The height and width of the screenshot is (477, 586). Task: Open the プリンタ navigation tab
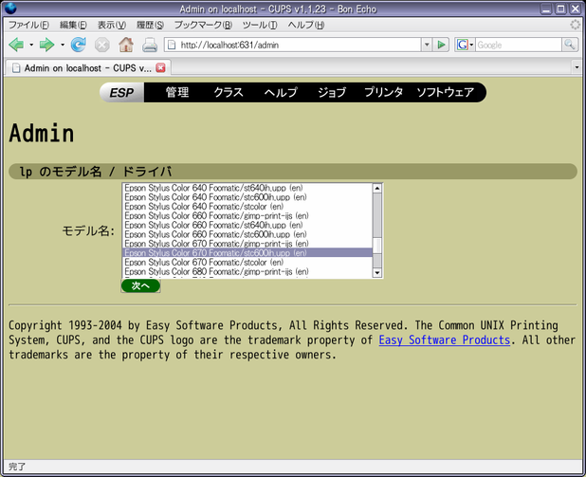[x=383, y=92]
